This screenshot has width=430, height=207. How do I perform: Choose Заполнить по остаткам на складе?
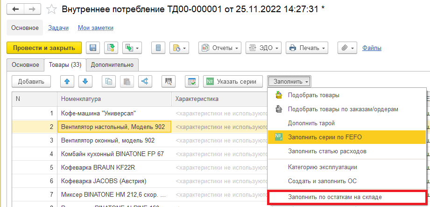pyautogui.click(x=346, y=197)
